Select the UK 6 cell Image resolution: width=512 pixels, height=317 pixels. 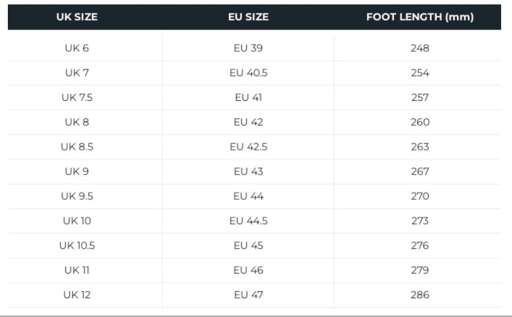click(77, 48)
